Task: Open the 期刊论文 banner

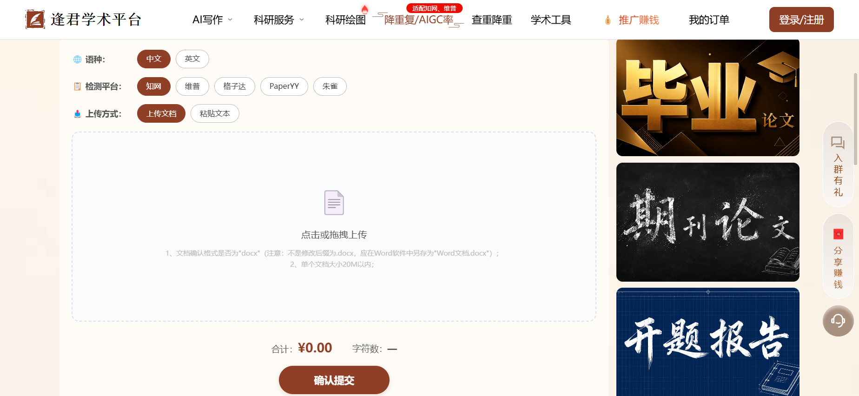Action: click(x=708, y=222)
